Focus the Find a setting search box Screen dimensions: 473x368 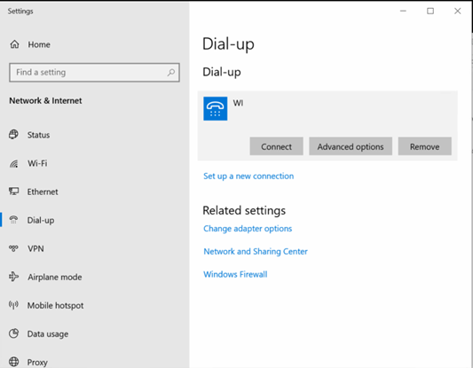click(94, 73)
